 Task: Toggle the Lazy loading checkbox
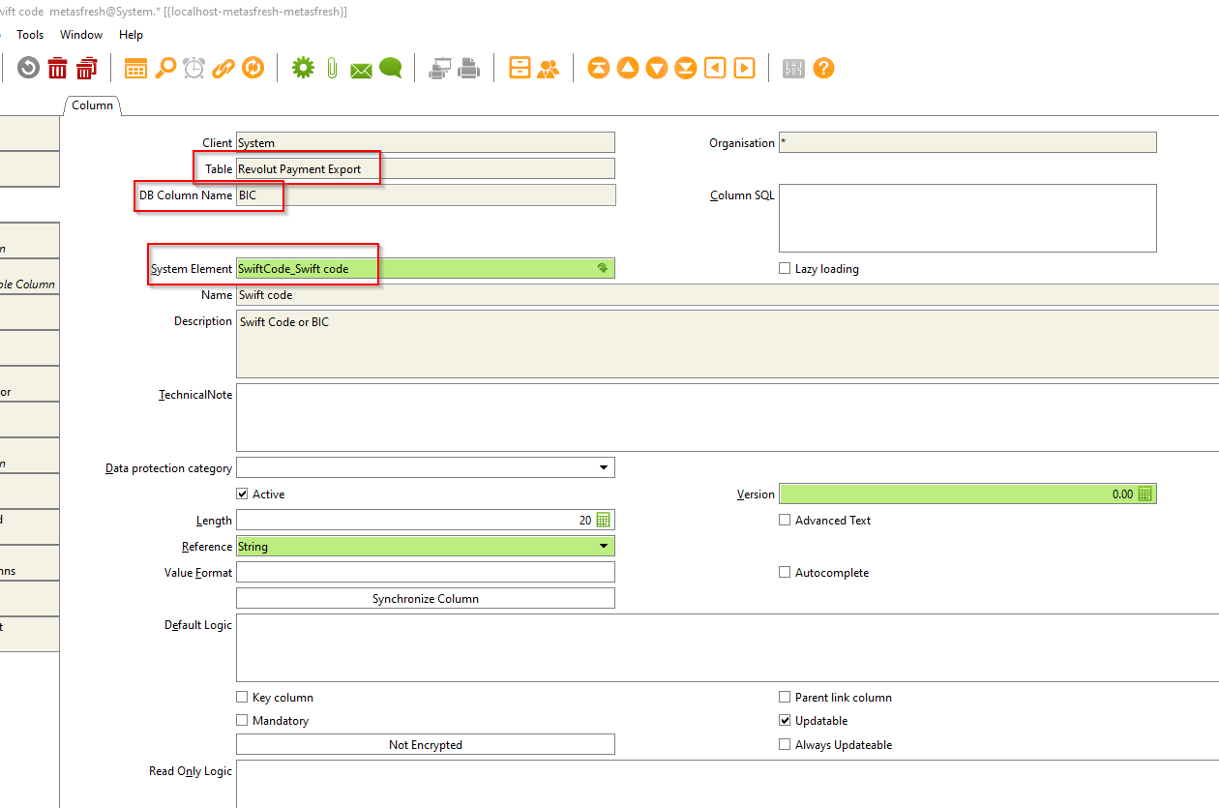coord(785,268)
